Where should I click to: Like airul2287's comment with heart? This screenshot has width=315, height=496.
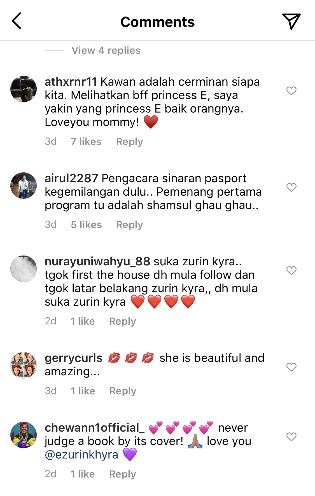[291, 187]
